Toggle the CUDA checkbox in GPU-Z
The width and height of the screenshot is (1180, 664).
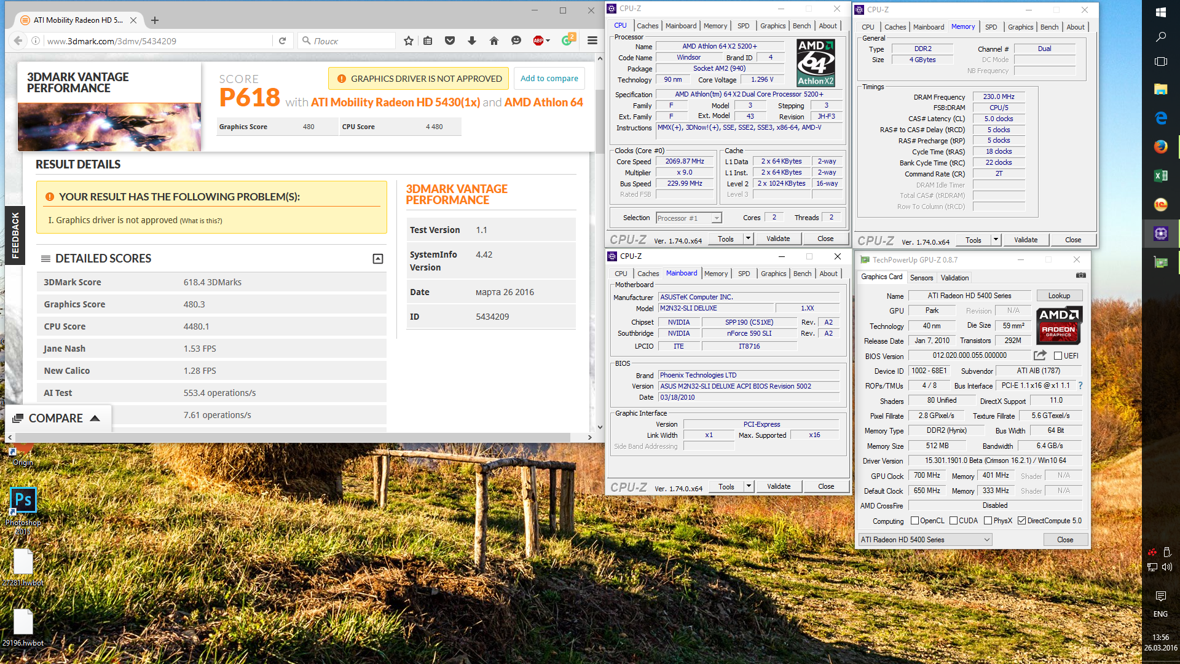pos(954,521)
